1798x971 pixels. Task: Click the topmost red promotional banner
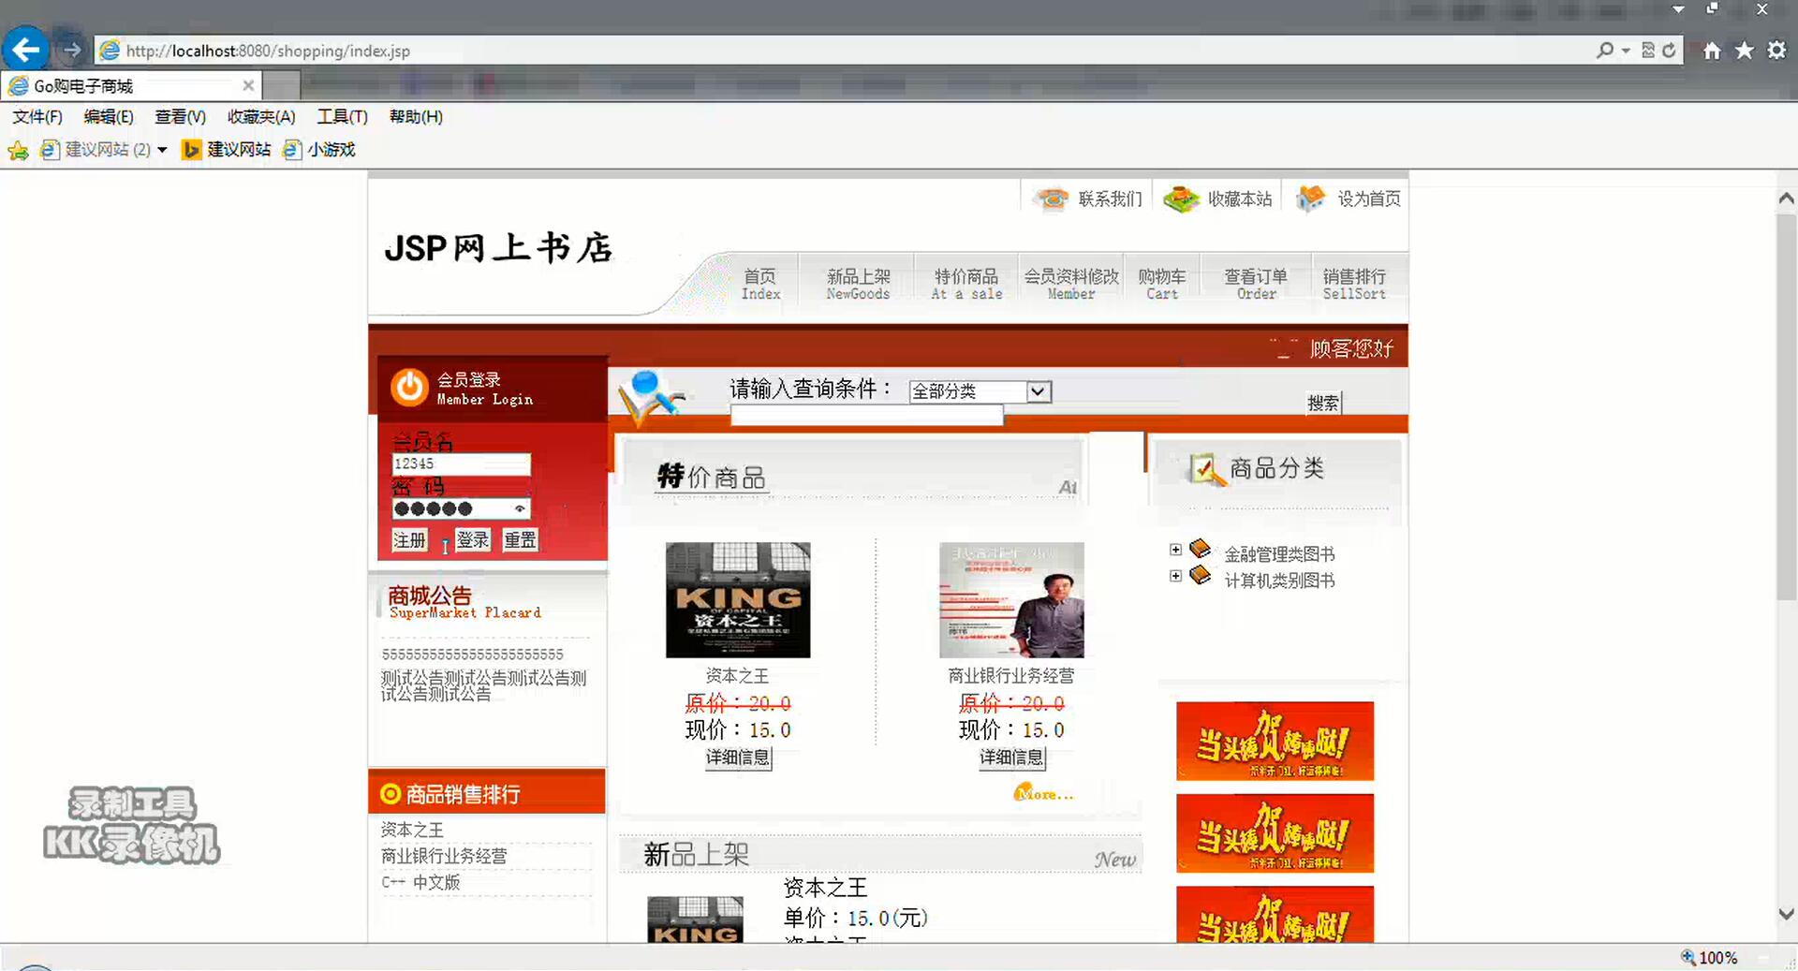(1275, 741)
